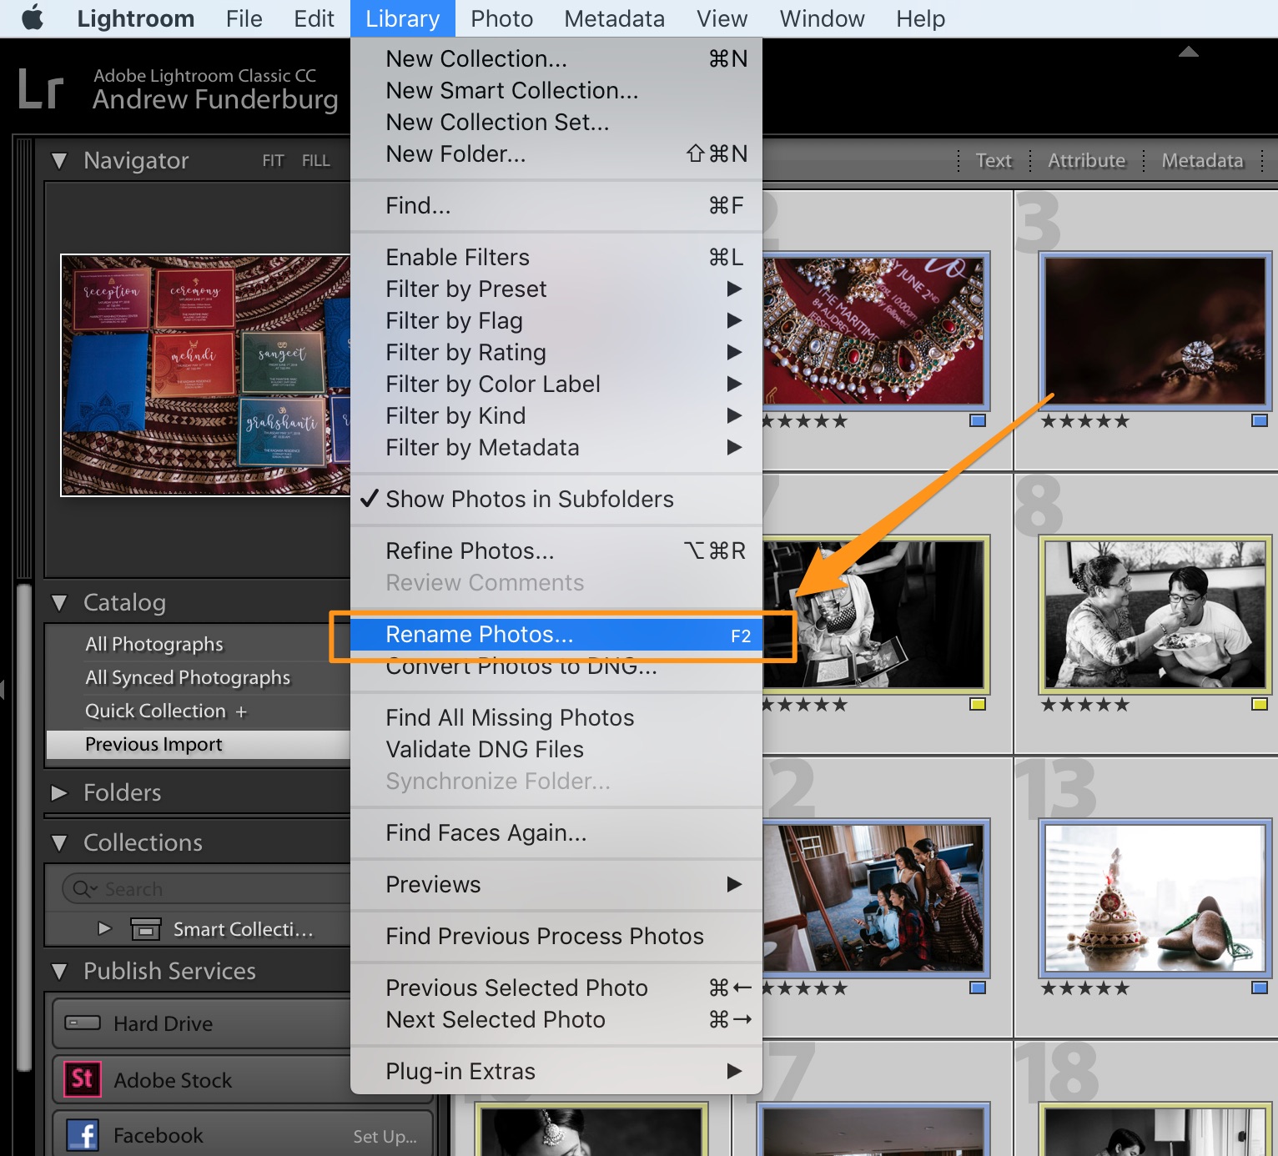Set photo 3 rating using its fifth star
The width and height of the screenshot is (1278, 1156).
(1122, 421)
